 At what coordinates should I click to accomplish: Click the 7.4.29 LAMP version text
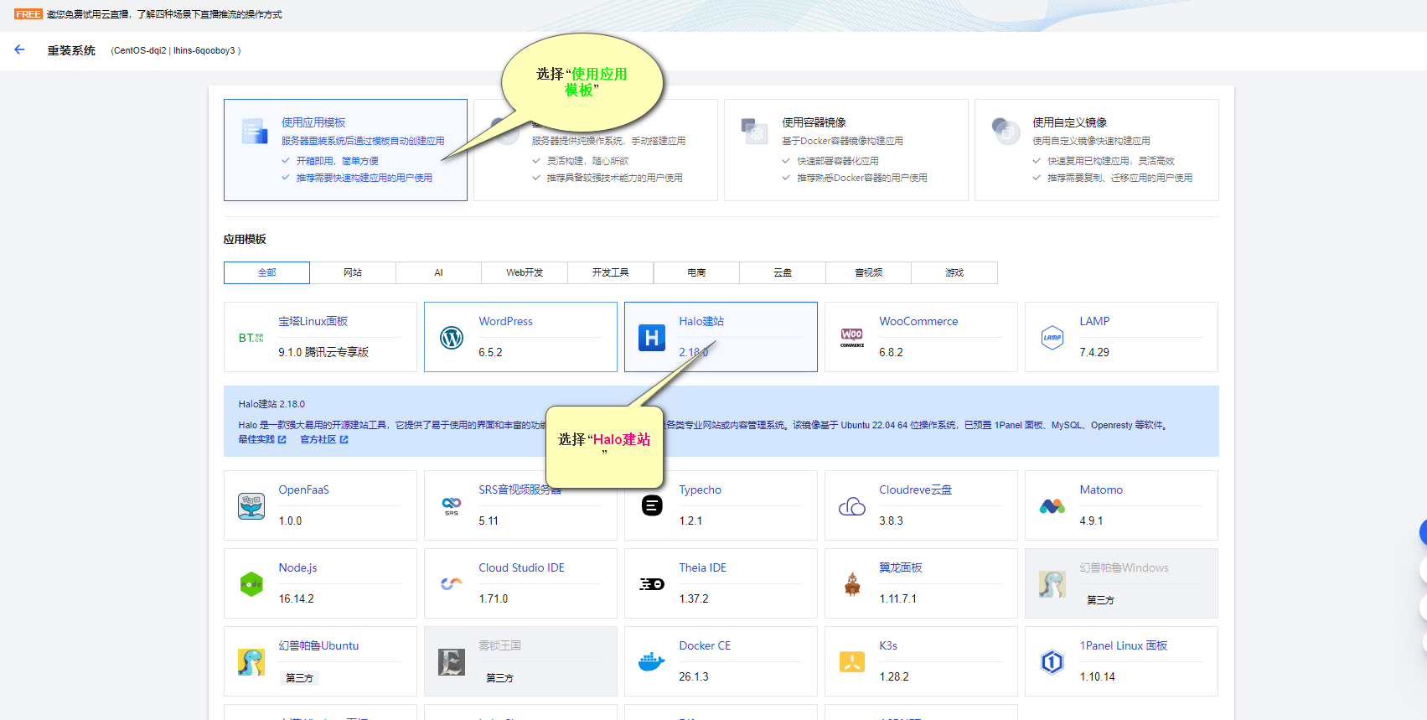click(1094, 352)
